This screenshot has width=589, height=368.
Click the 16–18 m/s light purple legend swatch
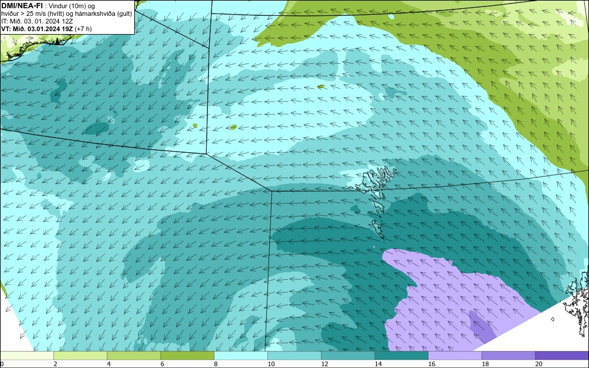(x=455, y=356)
